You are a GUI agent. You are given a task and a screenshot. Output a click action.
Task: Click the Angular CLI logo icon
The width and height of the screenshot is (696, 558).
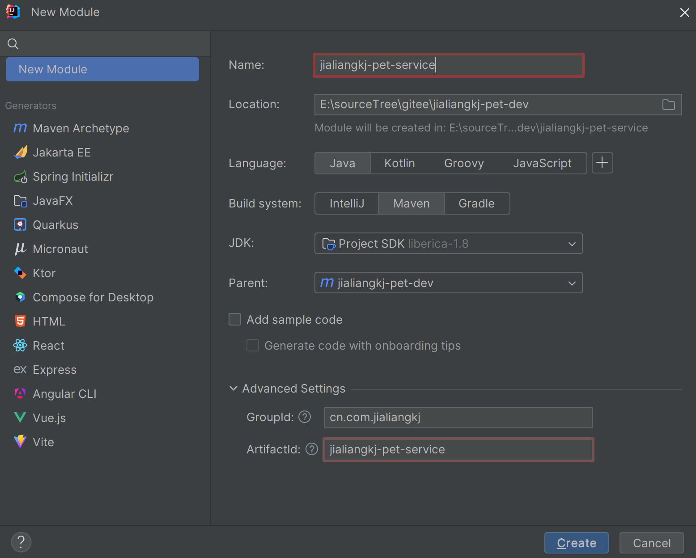pyautogui.click(x=20, y=393)
